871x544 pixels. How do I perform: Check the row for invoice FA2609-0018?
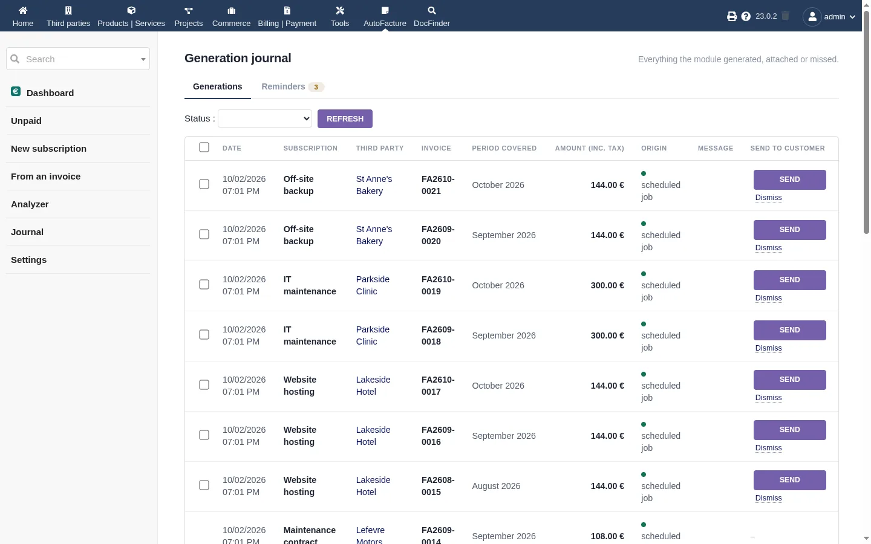[204, 335]
